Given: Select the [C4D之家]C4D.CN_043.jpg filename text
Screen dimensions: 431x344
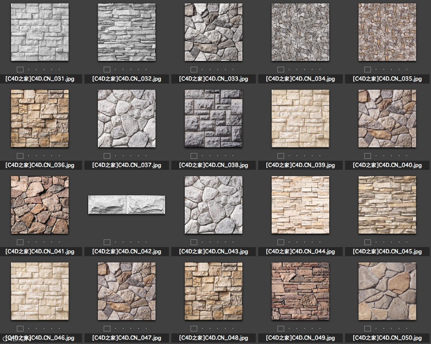Looking at the screenshot, I should [214, 251].
